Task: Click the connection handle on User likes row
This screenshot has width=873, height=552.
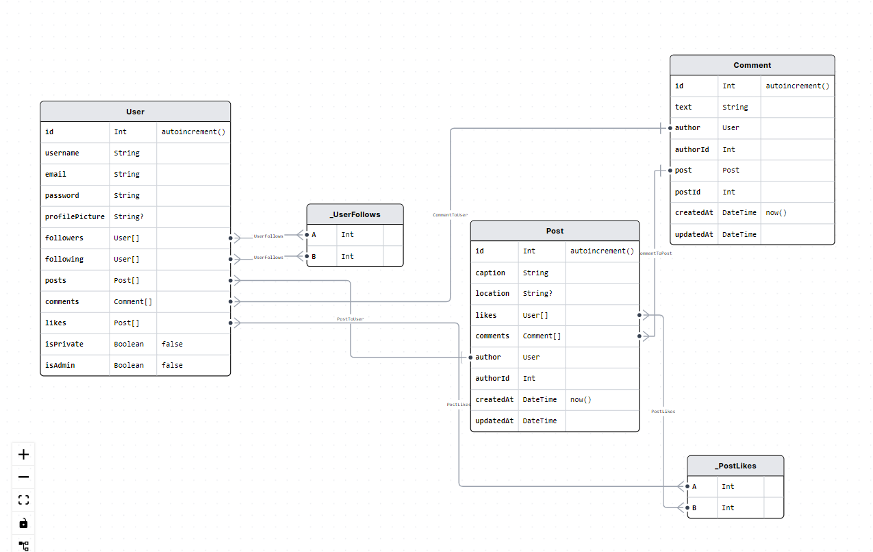Action: (231, 323)
